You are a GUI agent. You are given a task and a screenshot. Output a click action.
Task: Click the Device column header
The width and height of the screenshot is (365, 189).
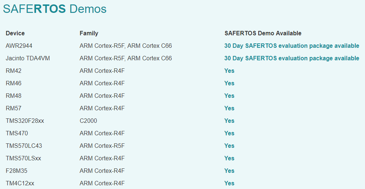(15, 33)
